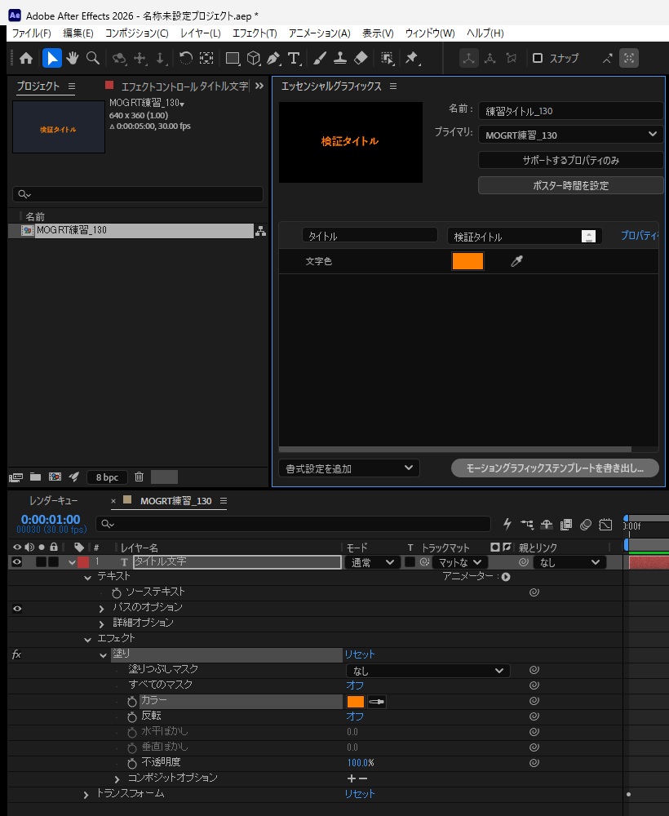The width and height of the screenshot is (669, 816).
Task: Enable the スナップ checkbox
Action: 538,58
